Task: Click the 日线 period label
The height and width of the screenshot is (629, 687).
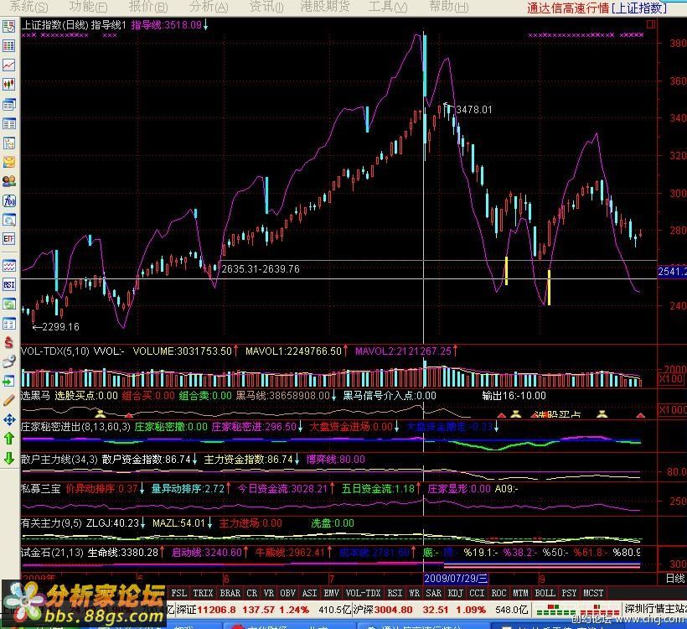Action: coord(675,579)
